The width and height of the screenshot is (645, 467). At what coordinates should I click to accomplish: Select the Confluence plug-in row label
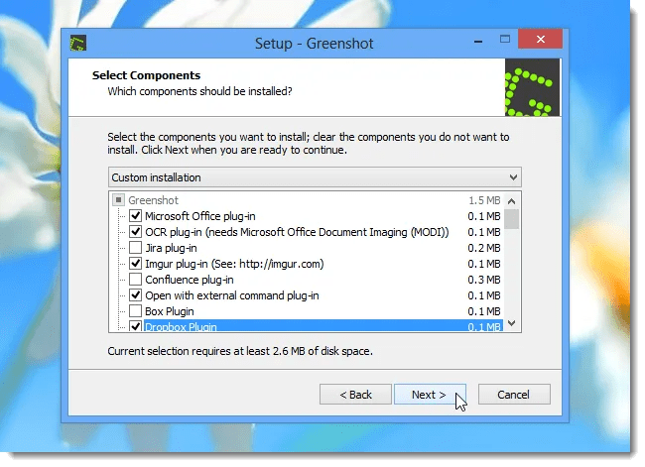pyautogui.click(x=190, y=280)
